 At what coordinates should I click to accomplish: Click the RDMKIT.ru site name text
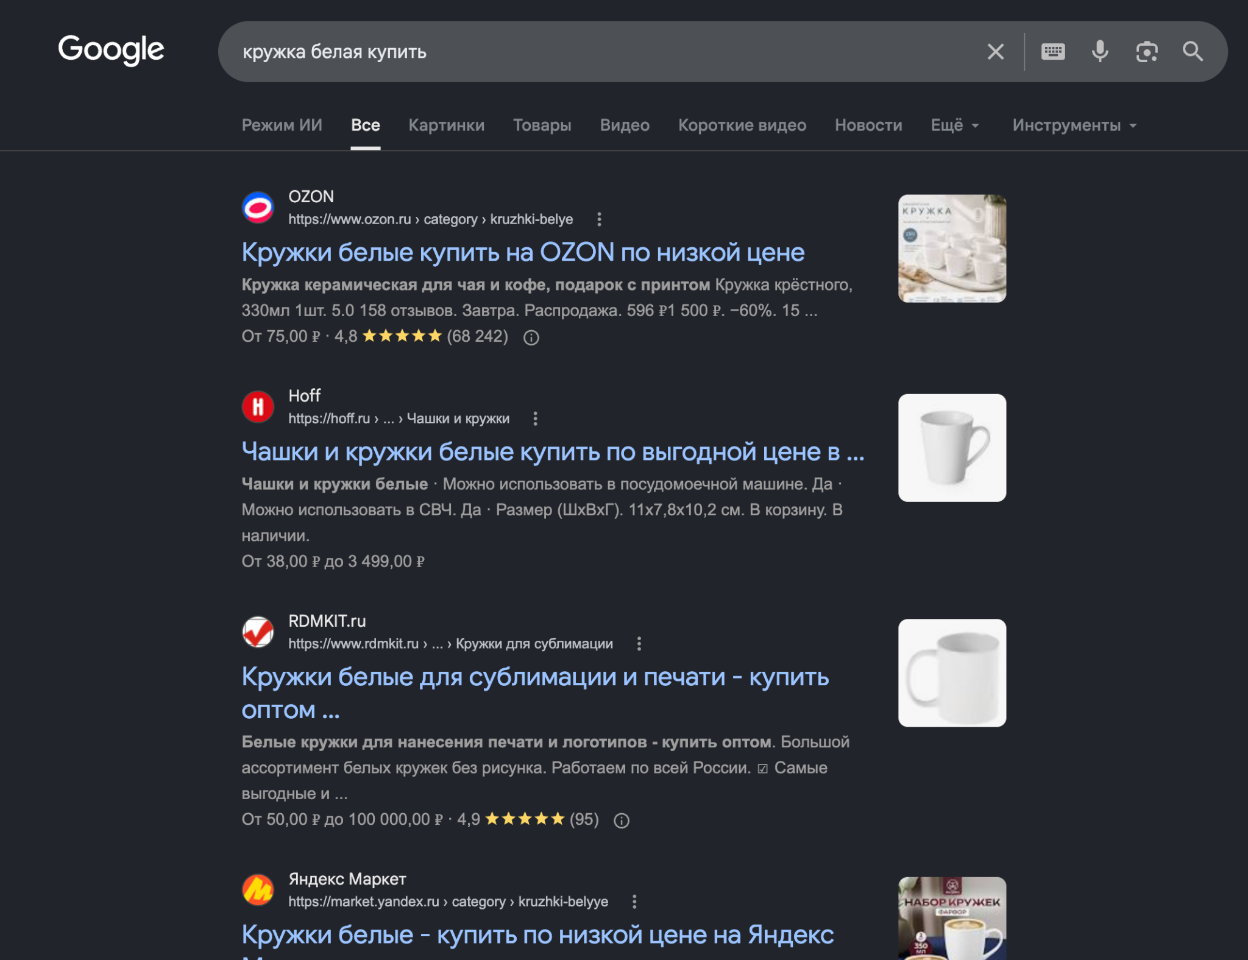point(327,621)
